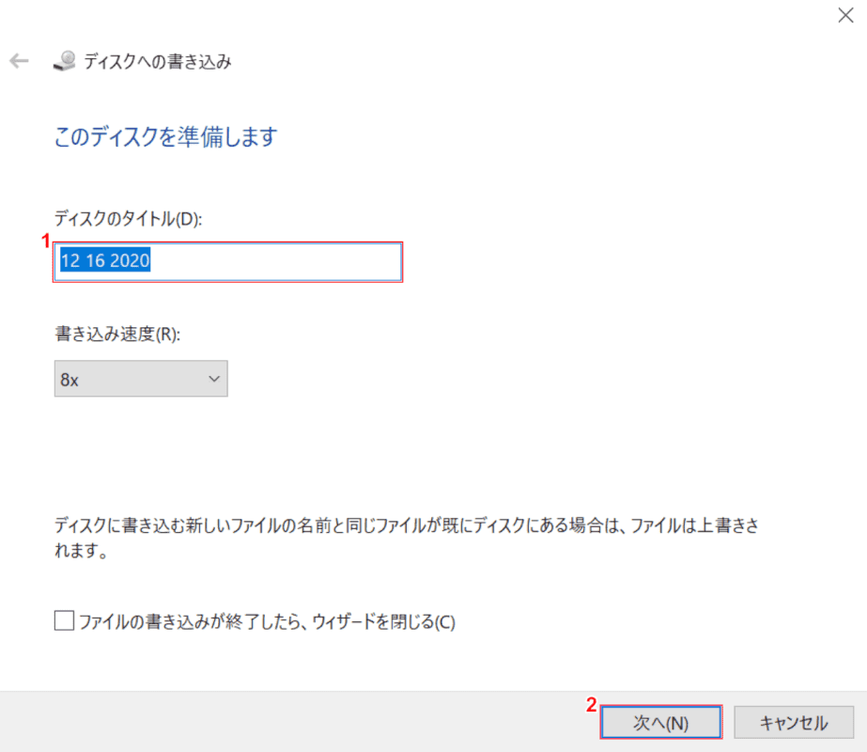Click the 書き込み速度(R): label
Viewport: 867px width, 752px height.
click(x=117, y=334)
